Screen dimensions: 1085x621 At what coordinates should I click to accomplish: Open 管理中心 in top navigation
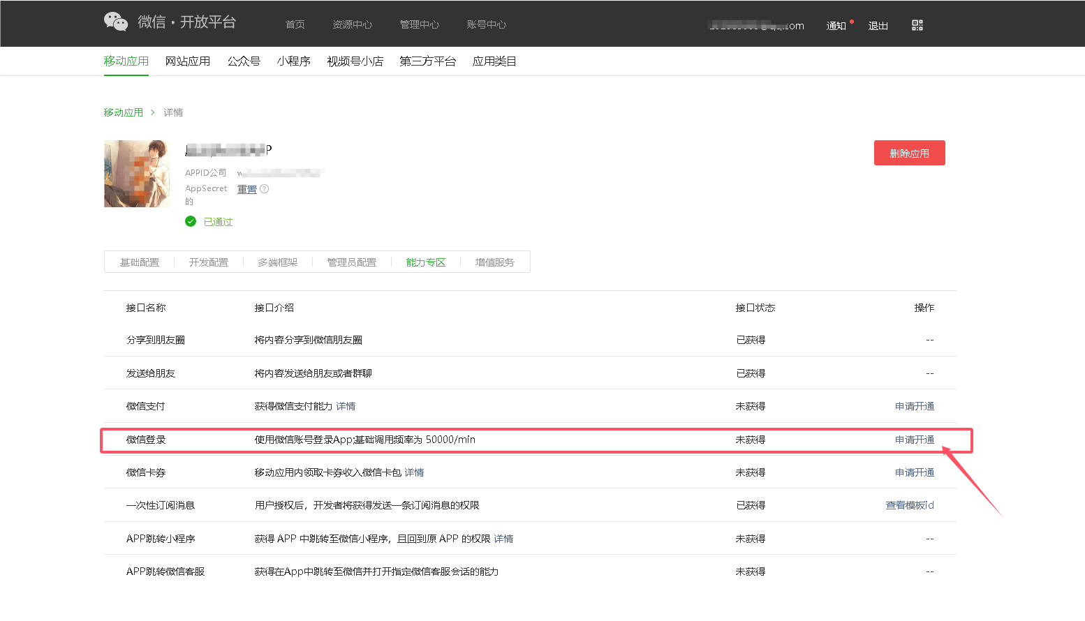coord(419,24)
